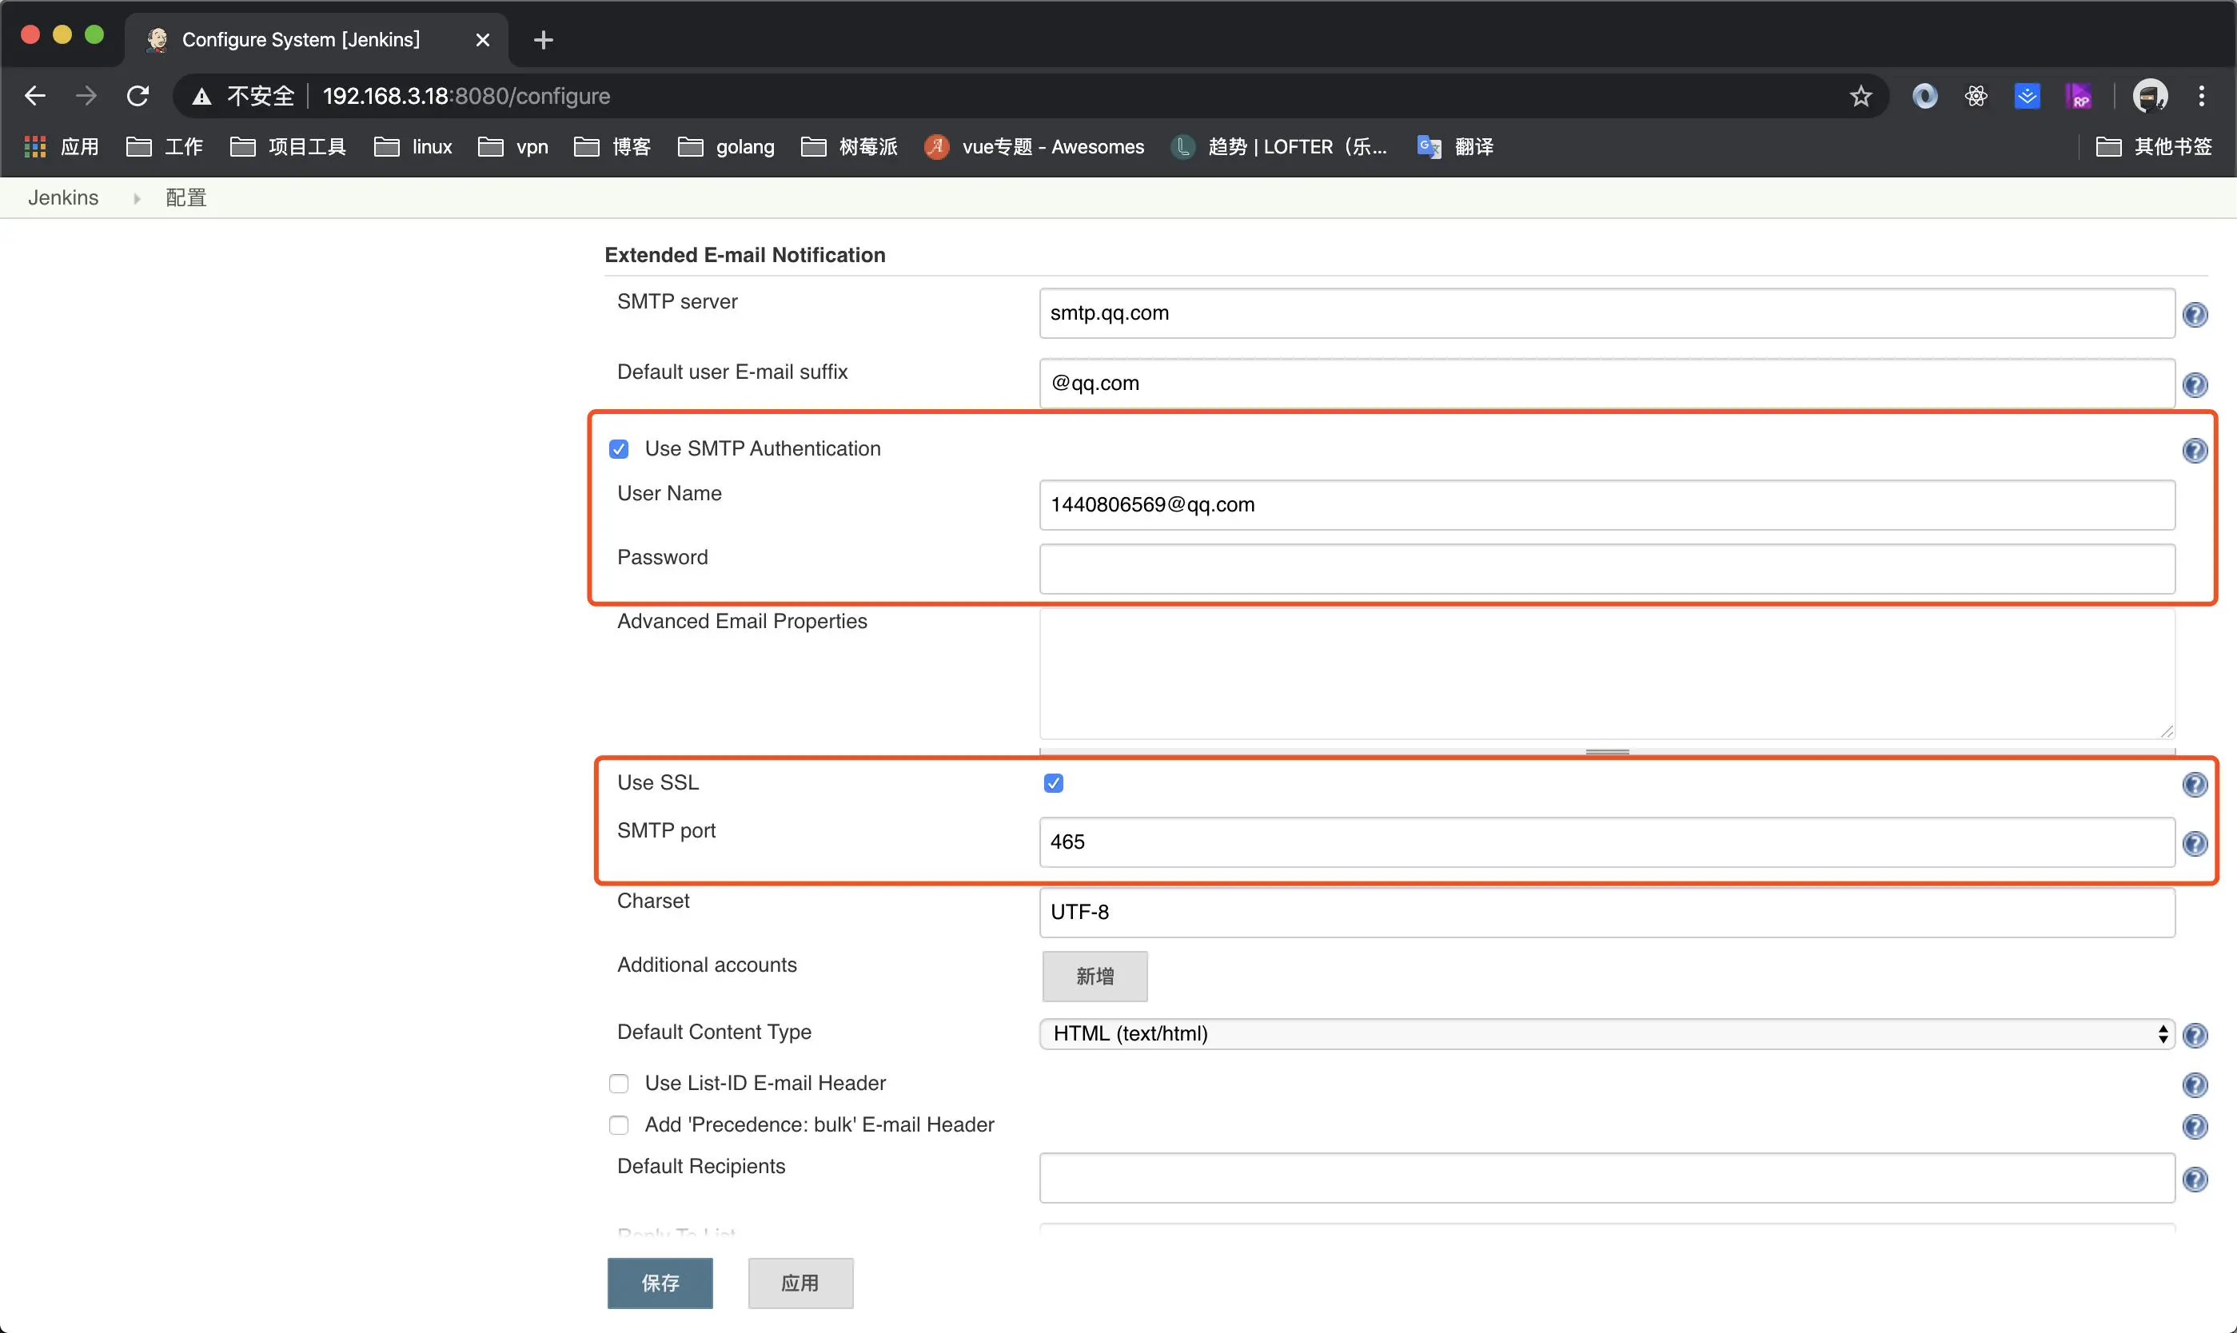Open help icon beside SMTP port field

coord(2194,842)
